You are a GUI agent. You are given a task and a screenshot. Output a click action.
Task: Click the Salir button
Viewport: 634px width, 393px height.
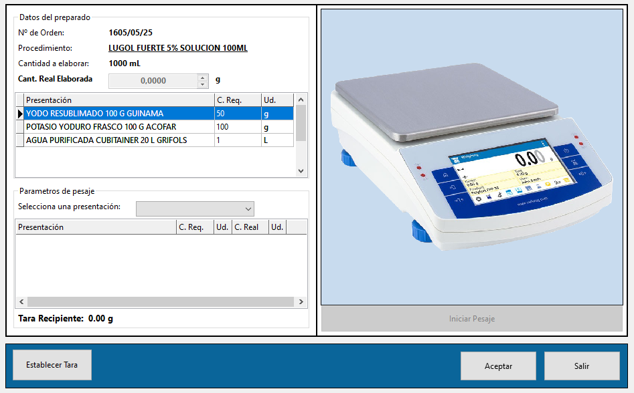581,366
